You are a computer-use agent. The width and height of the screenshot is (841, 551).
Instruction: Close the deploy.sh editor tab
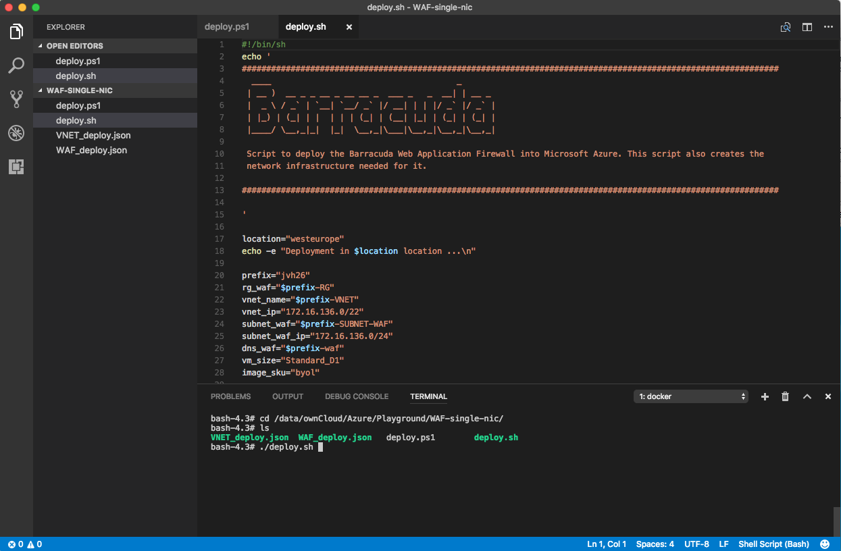pos(349,27)
